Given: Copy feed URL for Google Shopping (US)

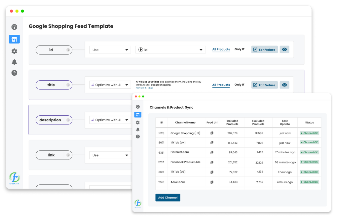Looking at the screenshot, I should [212, 133].
